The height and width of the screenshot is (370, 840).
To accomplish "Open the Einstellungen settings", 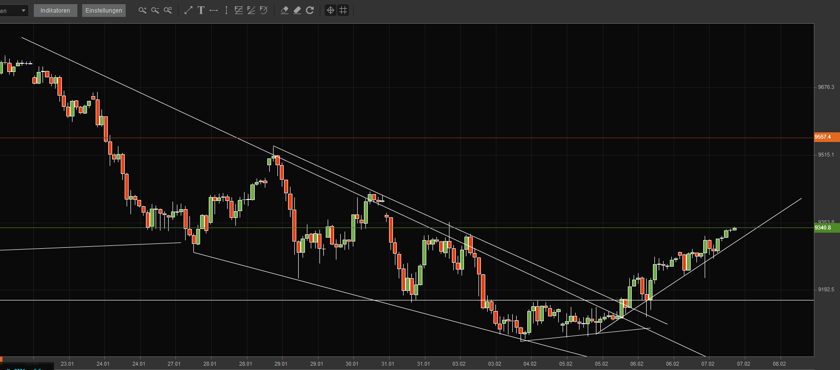I will coord(104,11).
